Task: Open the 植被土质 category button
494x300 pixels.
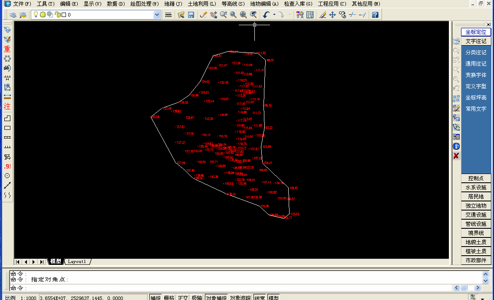Action: pyautogui.click(x=476, y=251)
